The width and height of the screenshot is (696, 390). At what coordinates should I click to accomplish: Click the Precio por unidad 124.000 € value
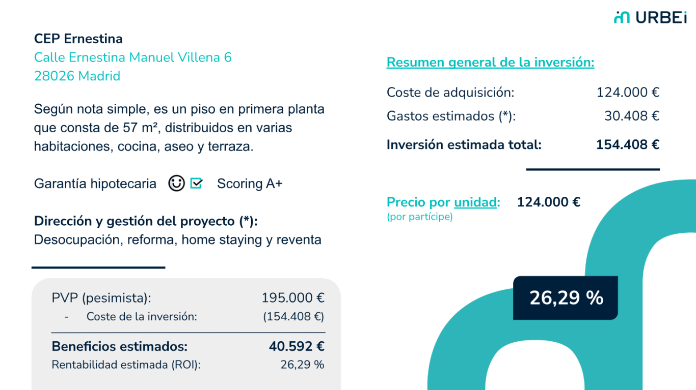(549, 202)
